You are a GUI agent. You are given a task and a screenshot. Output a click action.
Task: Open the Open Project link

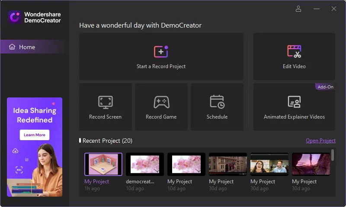320,141
